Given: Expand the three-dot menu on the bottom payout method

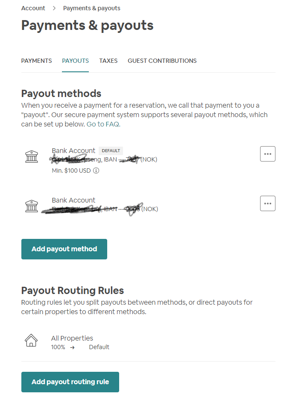Looking at the screenshot, I should pos(268,203).
